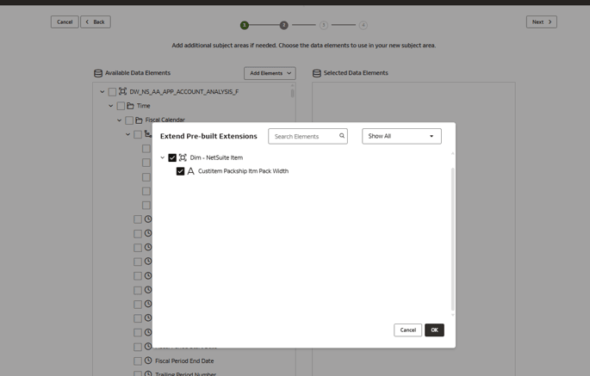Click the DW_NS_AA_APP_ACCOUNT_ANALYSIS_F fact table icon

pos(122,91)
